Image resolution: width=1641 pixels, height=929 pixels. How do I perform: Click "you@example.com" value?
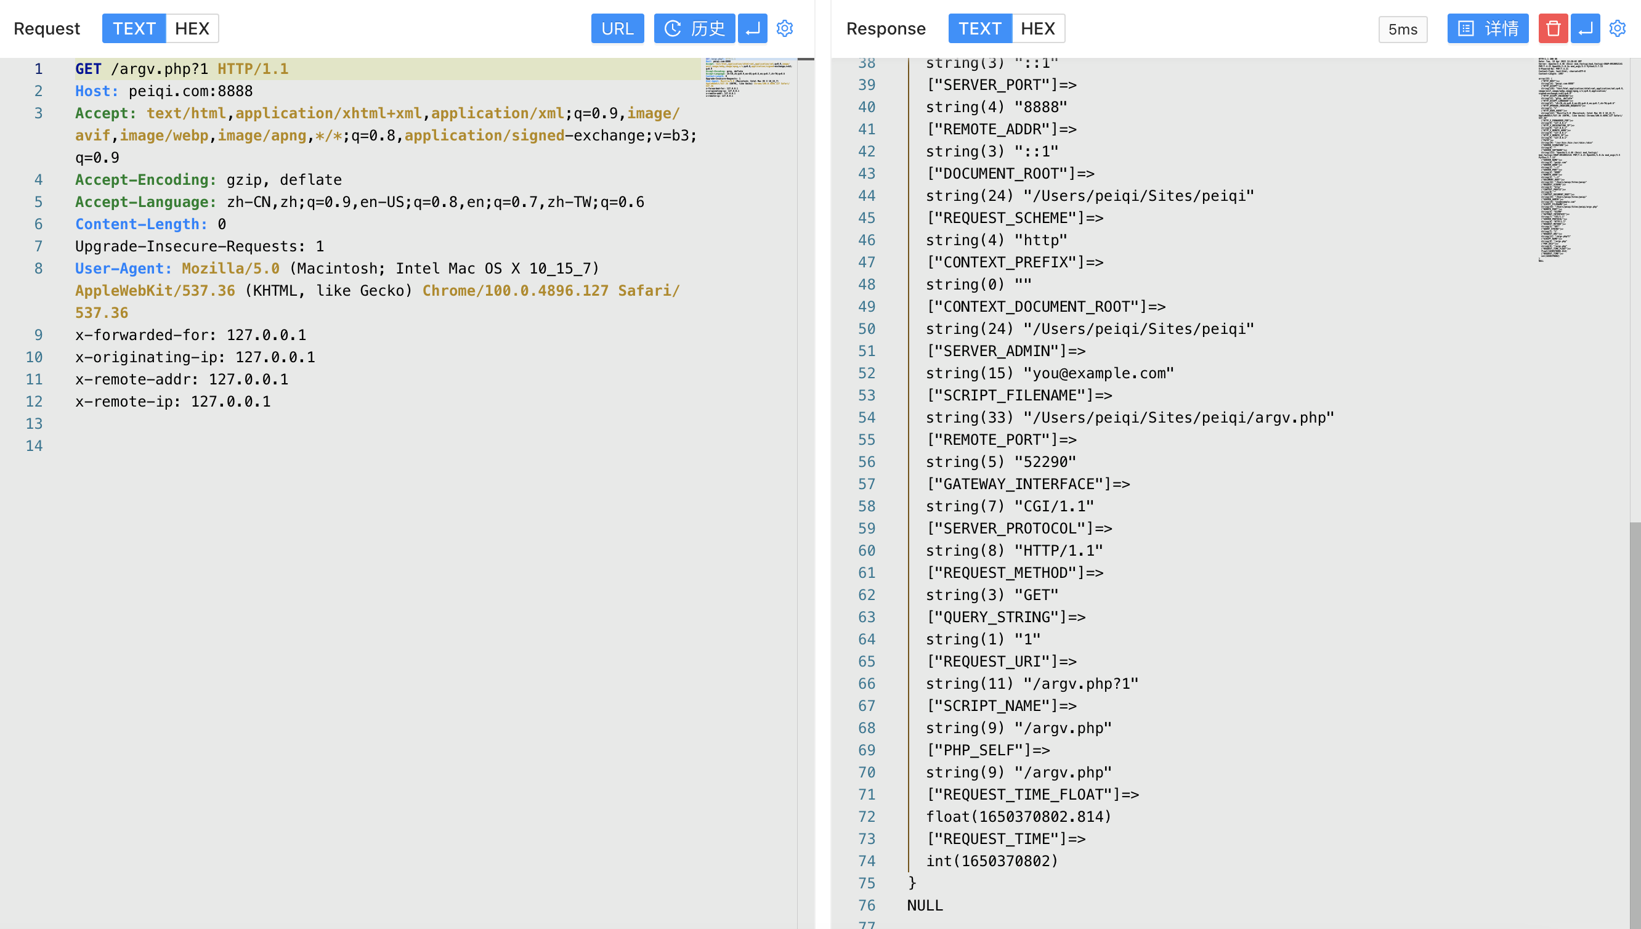click(1099, 373)
